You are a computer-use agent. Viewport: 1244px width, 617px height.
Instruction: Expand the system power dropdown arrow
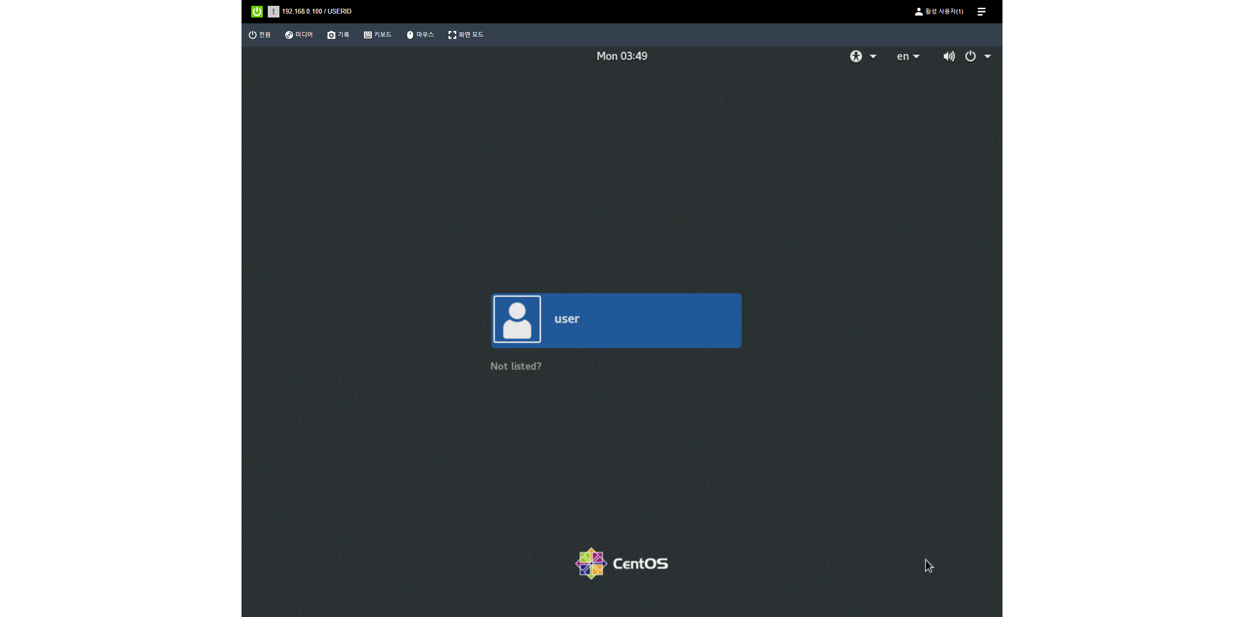tap(987, 56)
